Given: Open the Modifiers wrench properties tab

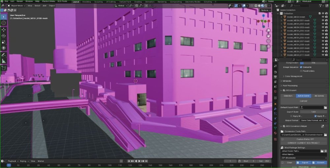Looking at the screenshot, I should [275, 109].
